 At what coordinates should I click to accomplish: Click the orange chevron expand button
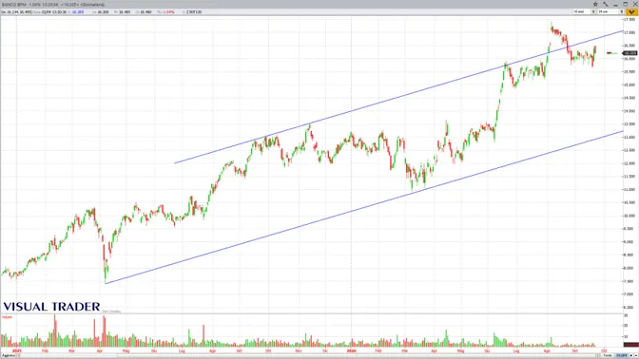[631, 11]
